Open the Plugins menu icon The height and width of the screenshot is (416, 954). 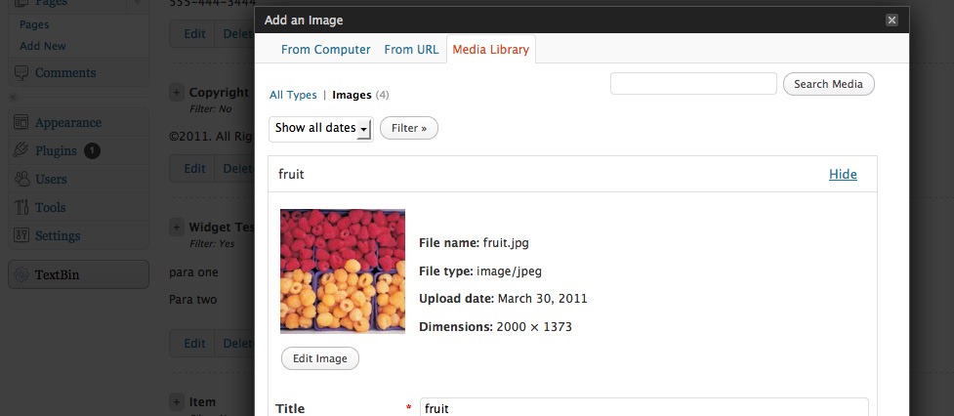(21, 150)
